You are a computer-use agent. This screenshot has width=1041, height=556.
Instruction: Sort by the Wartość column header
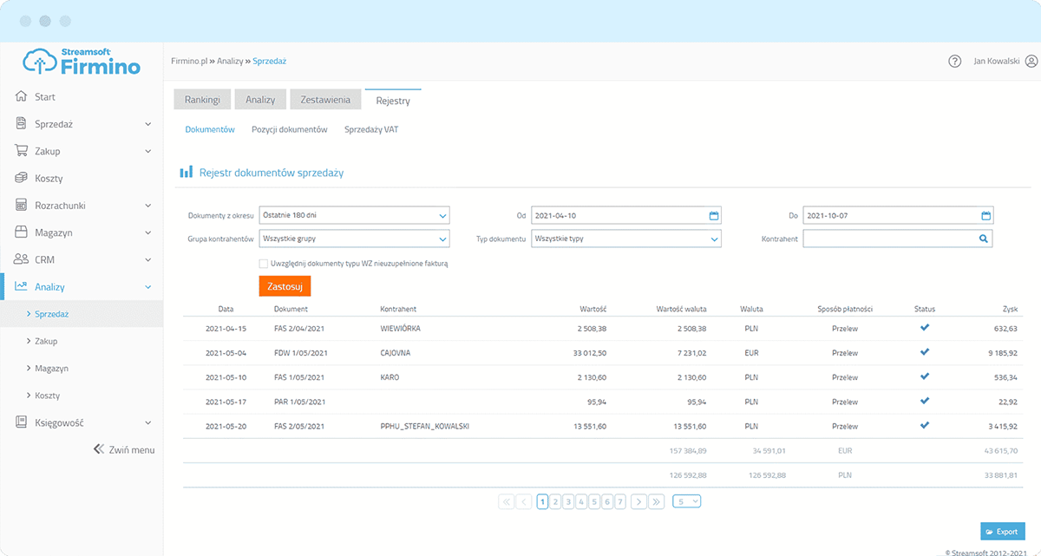tap(594, 309)
